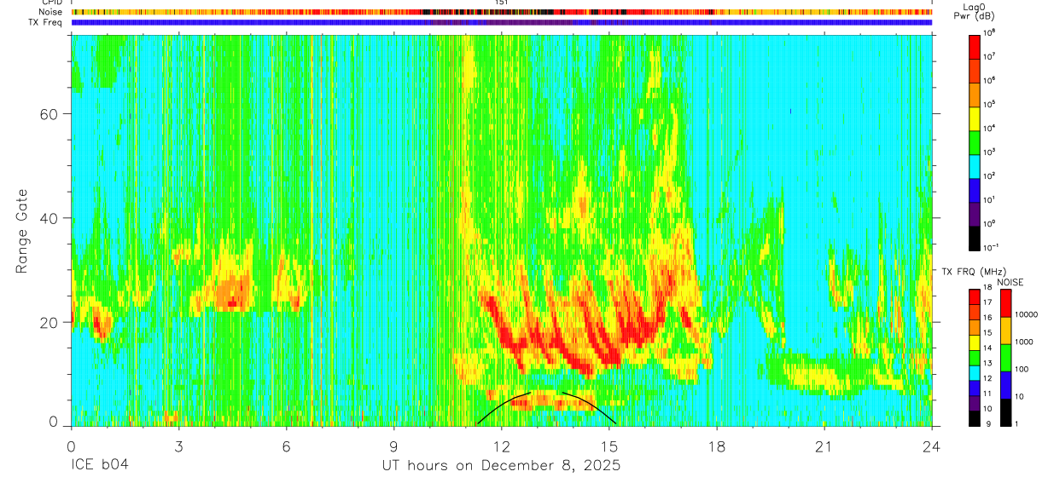Click the 'Lag0 Pwr (dB)' colorbar title
This screenshot has height=483, width=1048.
click(975, 11)
